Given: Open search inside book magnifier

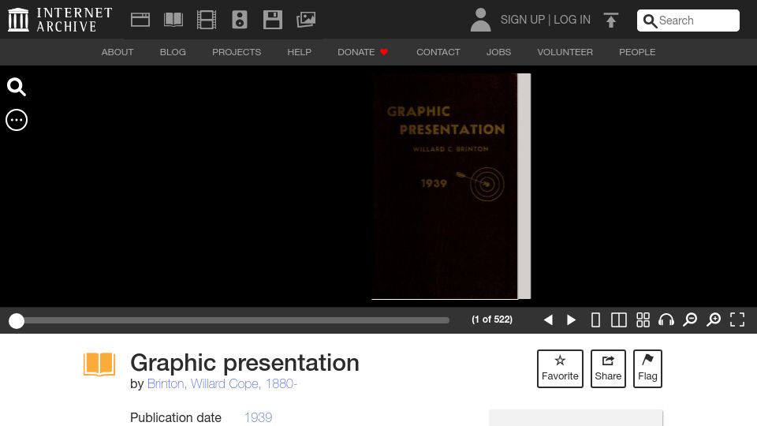Looking at the screenshot, I should point(16,87).
